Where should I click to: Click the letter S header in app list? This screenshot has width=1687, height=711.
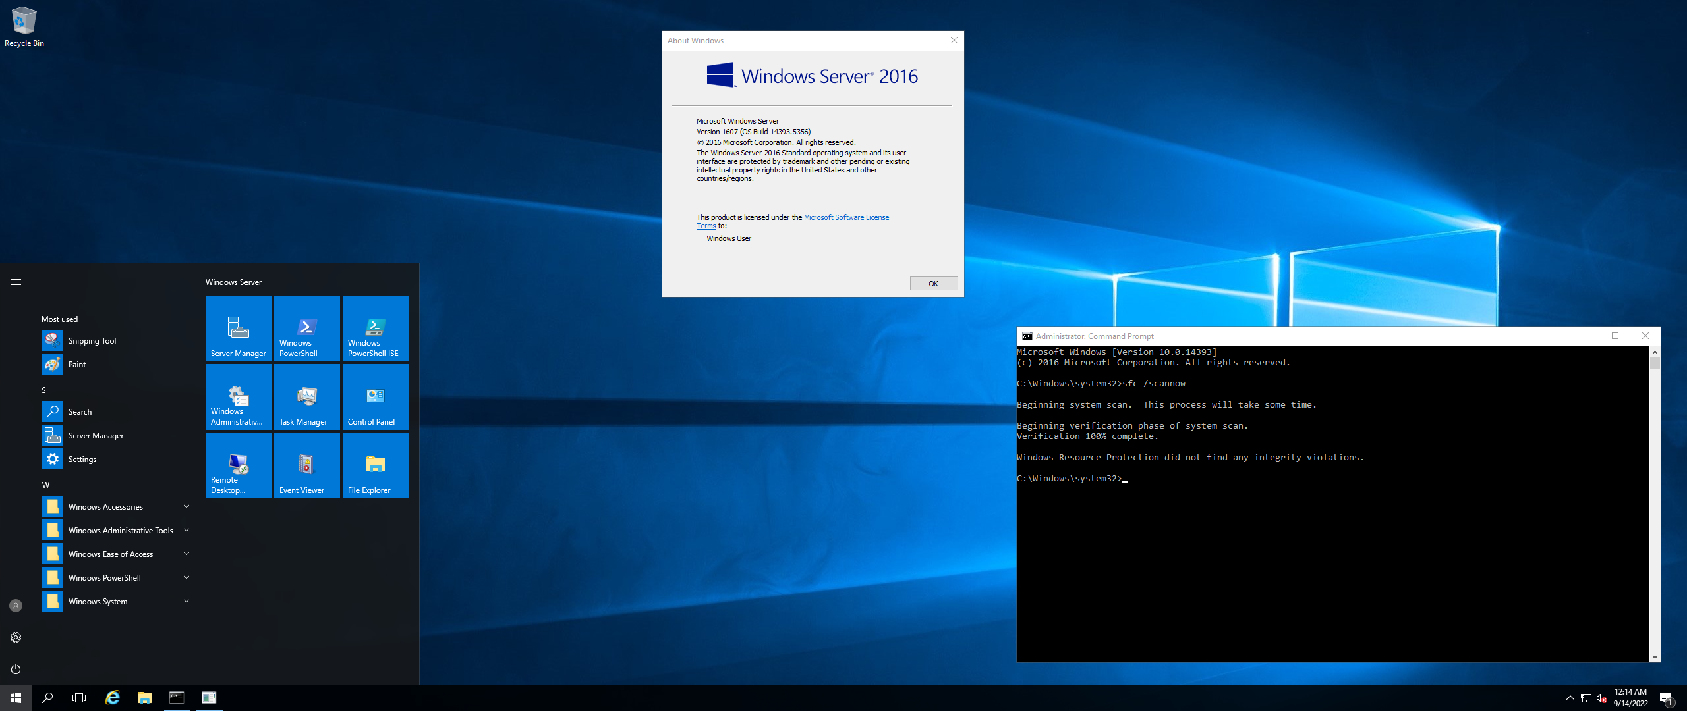(x=44, y=390)
